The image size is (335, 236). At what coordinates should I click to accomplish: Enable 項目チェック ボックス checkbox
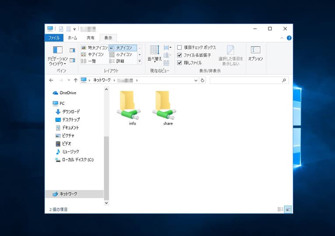180,47
